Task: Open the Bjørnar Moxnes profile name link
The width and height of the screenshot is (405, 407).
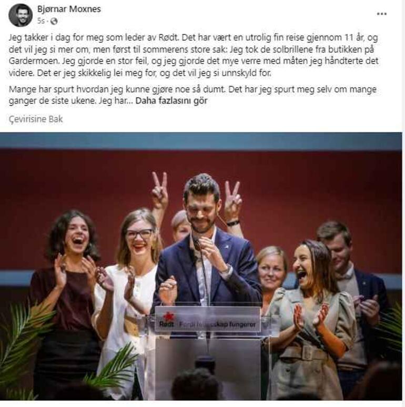Action: pos(69,9)
